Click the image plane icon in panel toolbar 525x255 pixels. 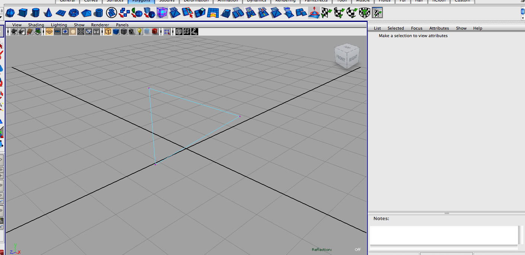click(38, 32)
